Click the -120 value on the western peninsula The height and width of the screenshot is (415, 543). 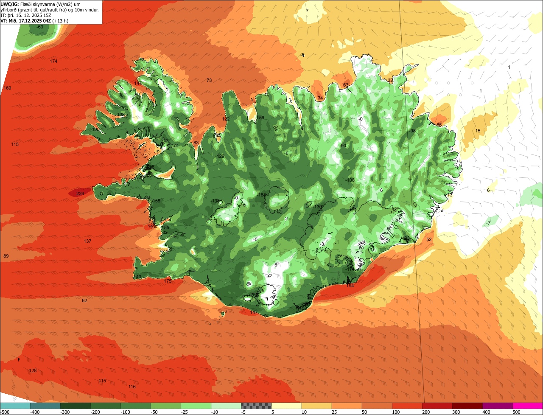pyautogui.click(x=94, y=129)
